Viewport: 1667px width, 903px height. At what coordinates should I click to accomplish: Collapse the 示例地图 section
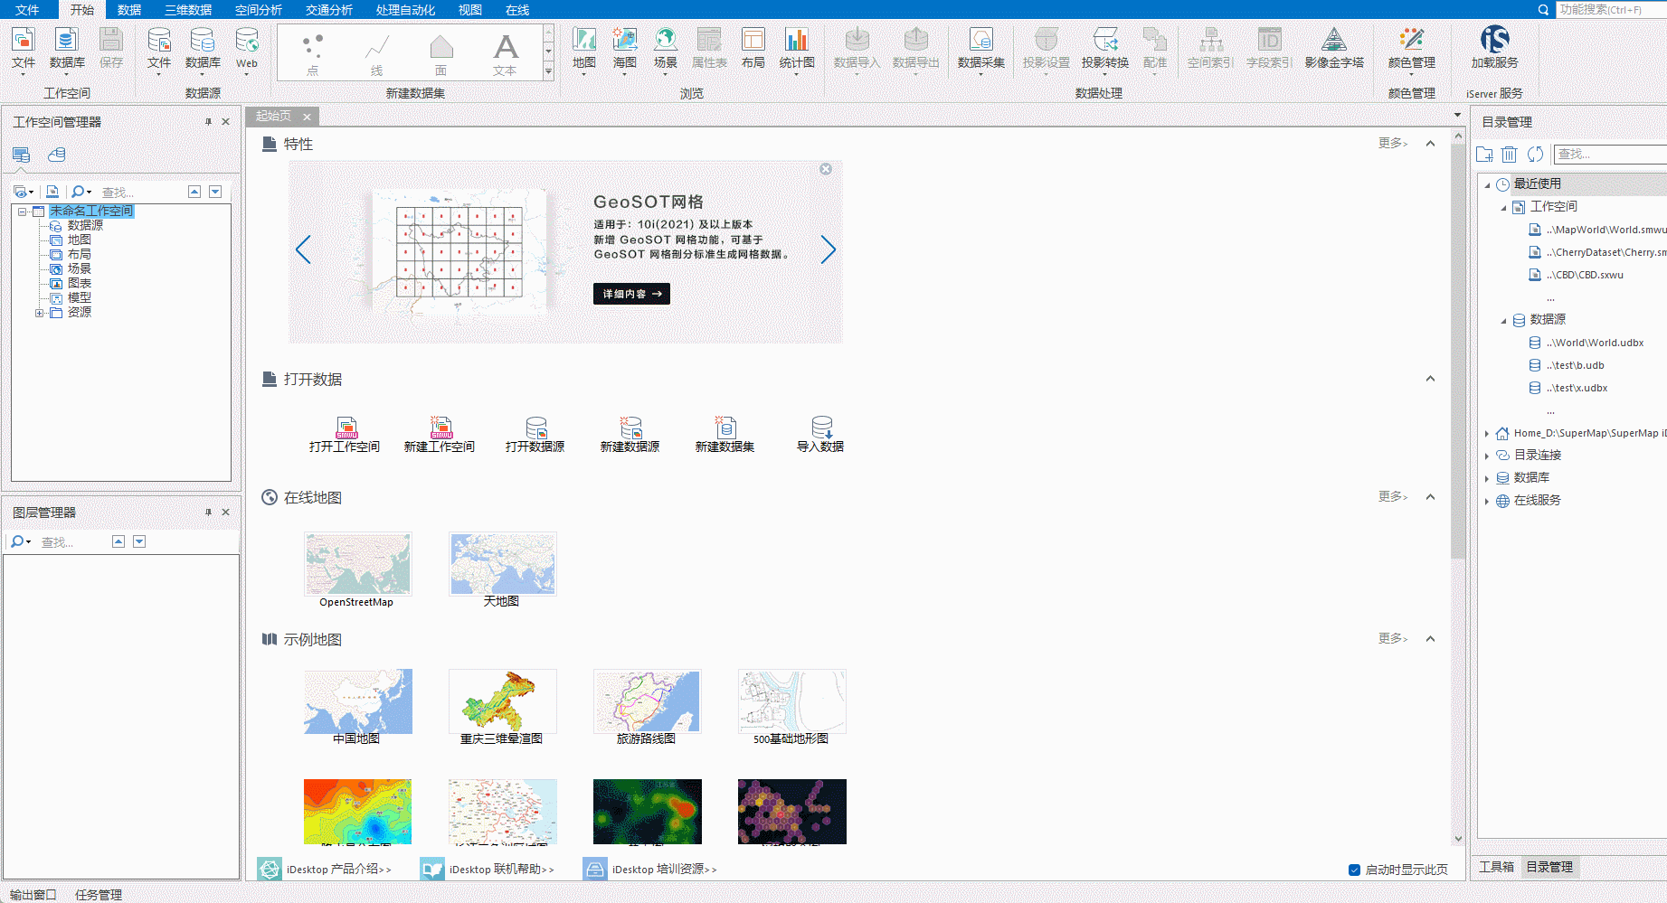1430,639
